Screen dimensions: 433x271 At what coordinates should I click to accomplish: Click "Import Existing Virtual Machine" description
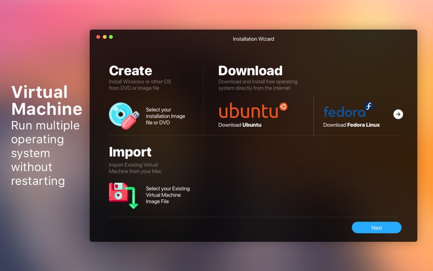135,168
